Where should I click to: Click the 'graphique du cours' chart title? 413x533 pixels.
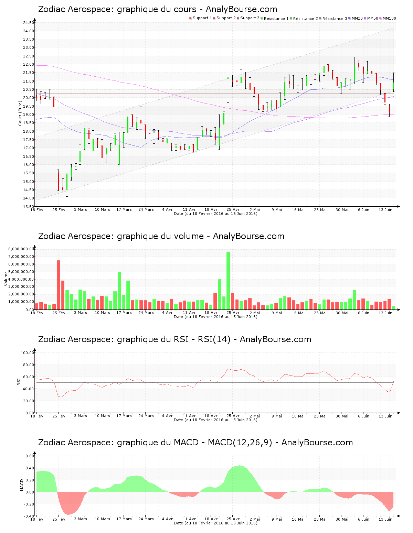158,9
